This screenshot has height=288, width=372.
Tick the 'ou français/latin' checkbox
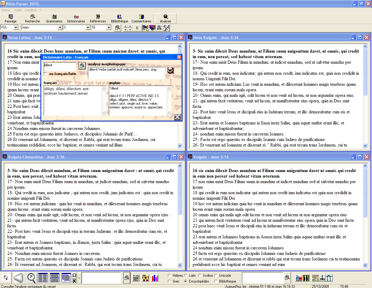46,74
